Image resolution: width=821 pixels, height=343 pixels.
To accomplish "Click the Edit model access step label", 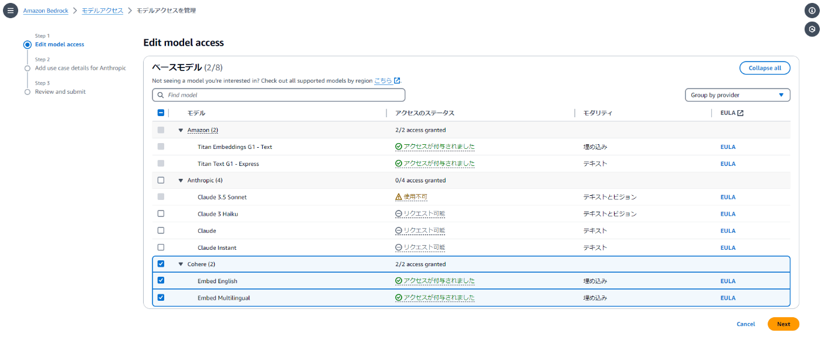I will coord(59,45).
